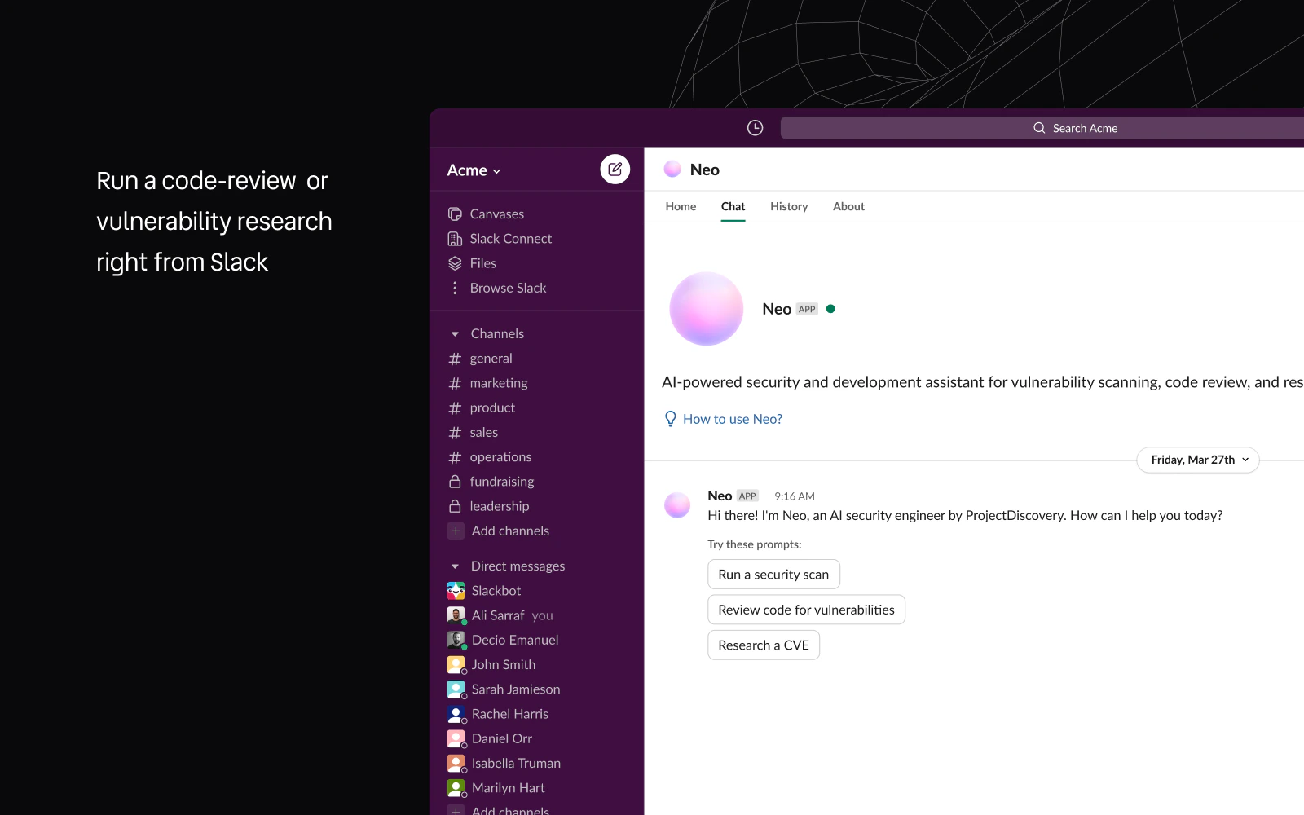
Task: Click the Research a CVE prompt
Action: 764,645
